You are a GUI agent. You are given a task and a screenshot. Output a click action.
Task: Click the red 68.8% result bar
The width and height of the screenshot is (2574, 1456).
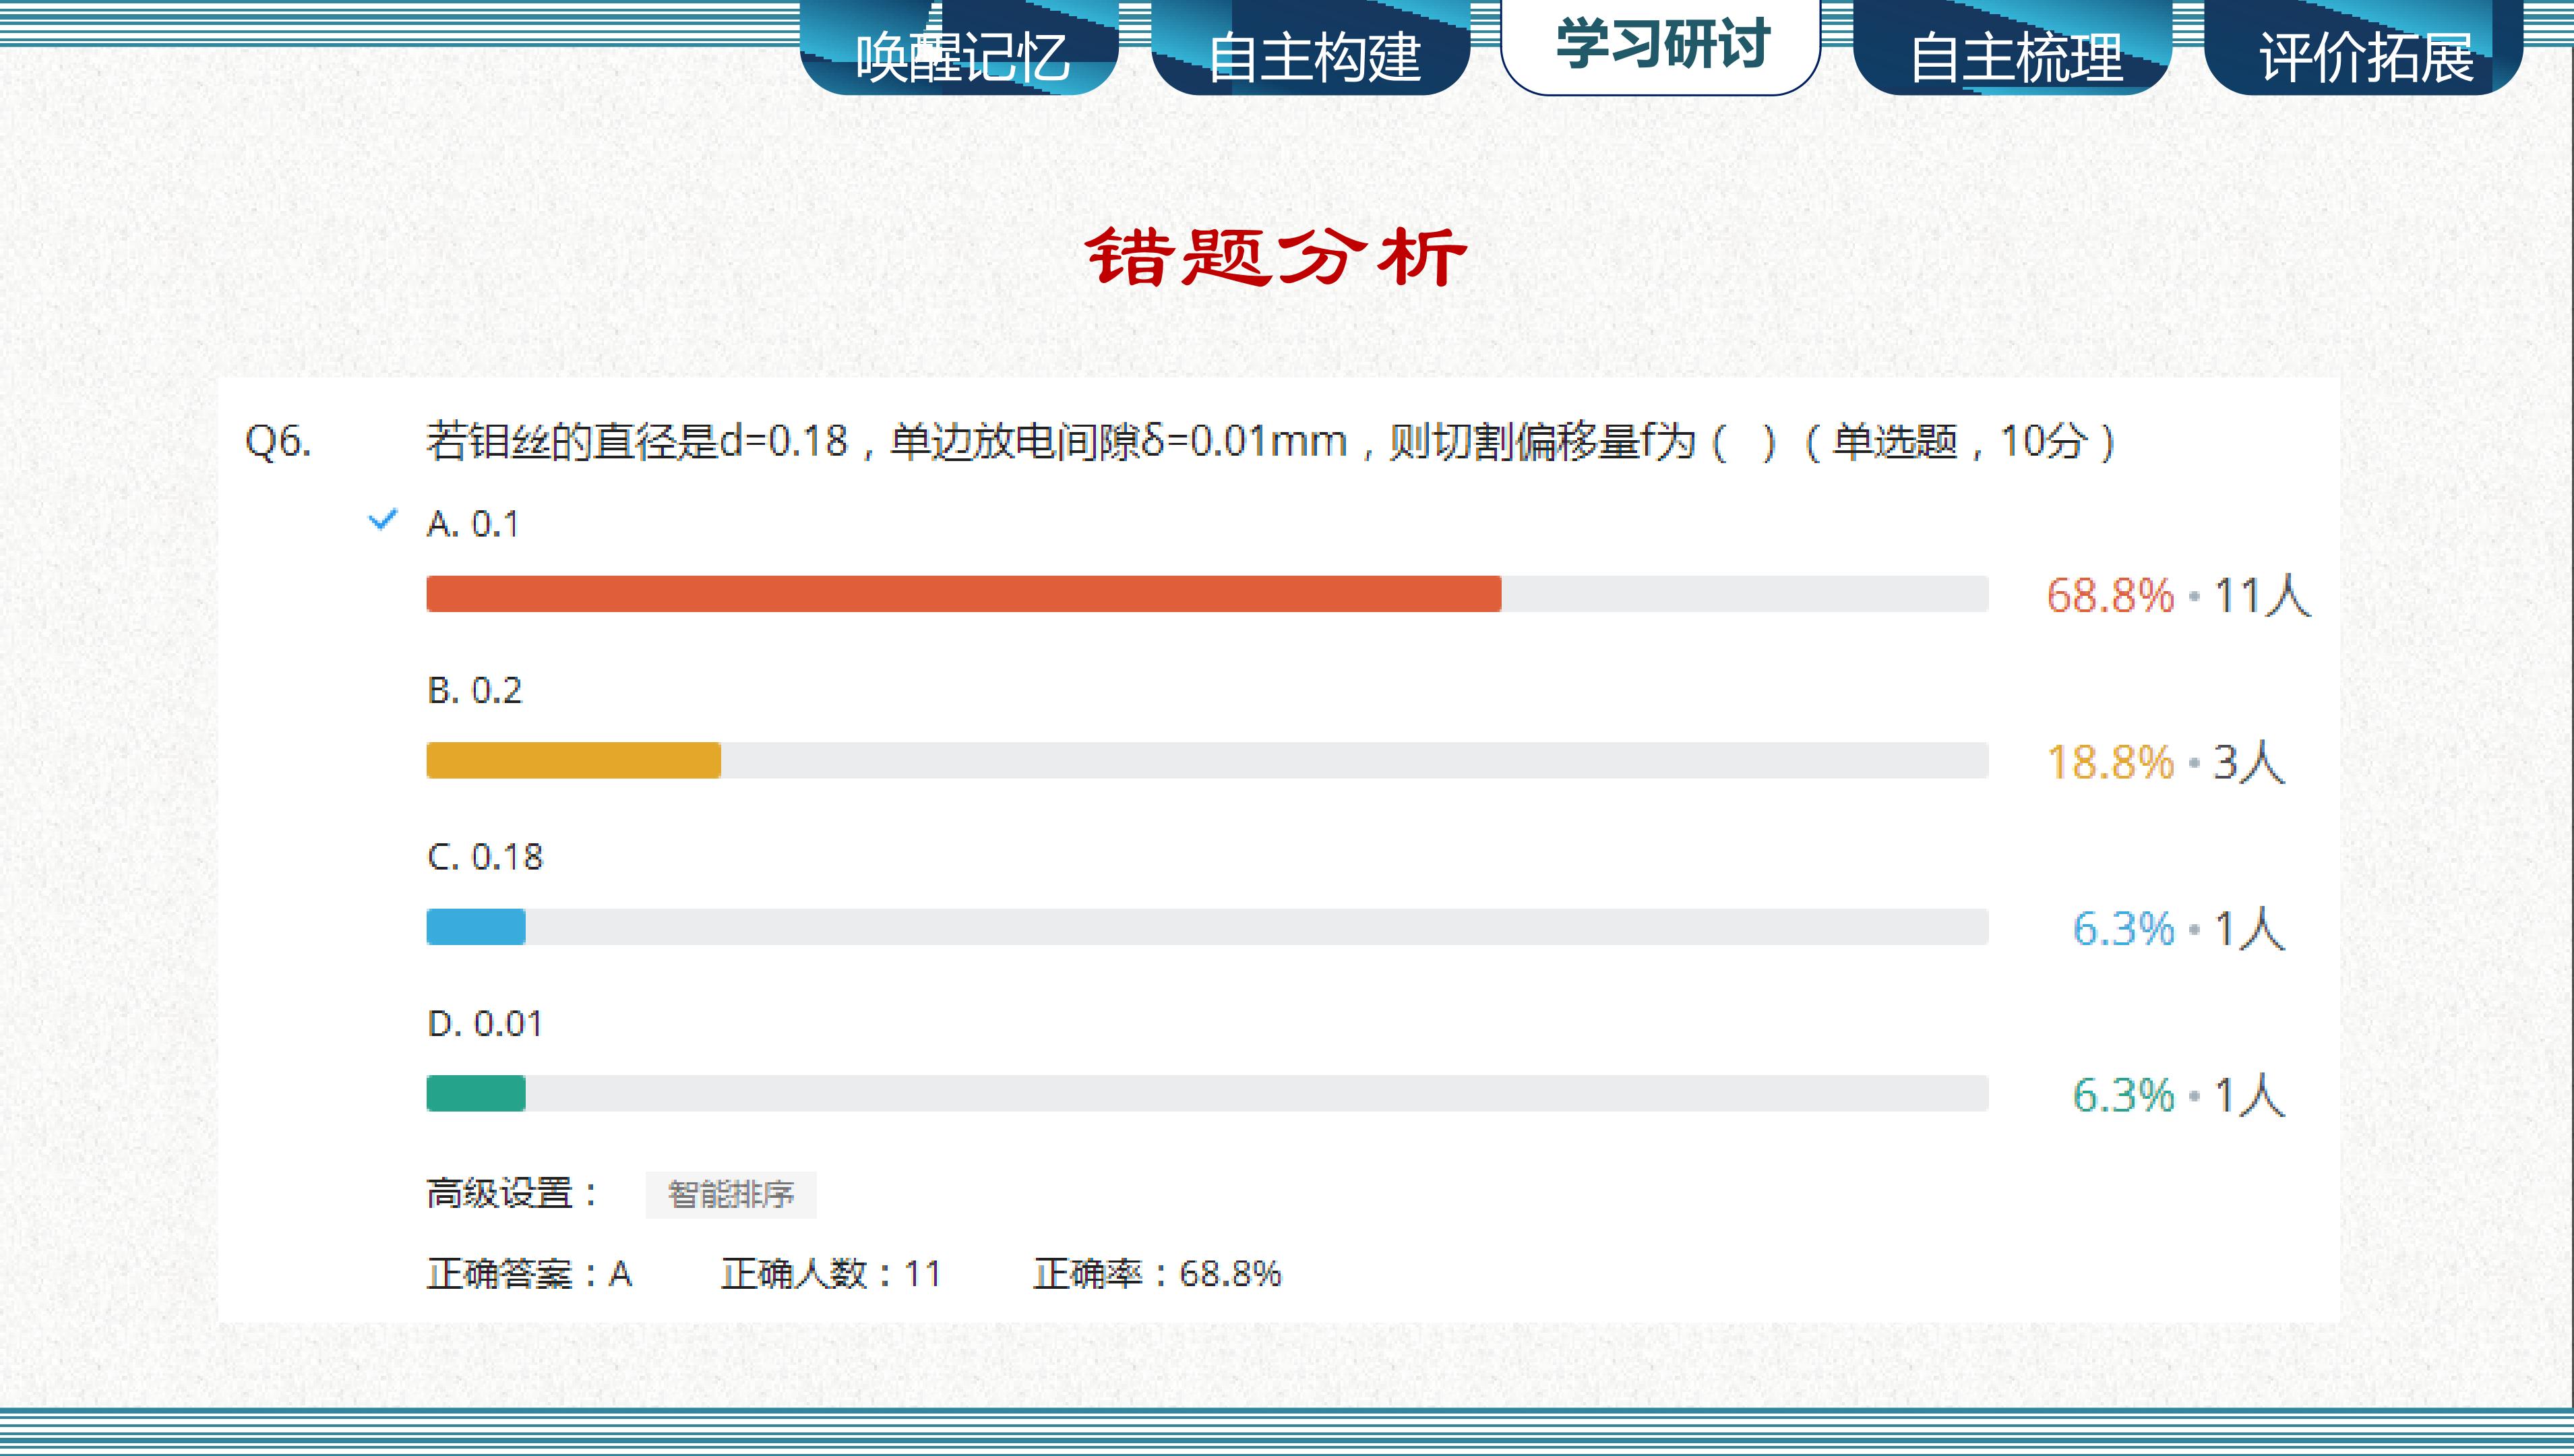pyautogui.click(x=962, y=594)
